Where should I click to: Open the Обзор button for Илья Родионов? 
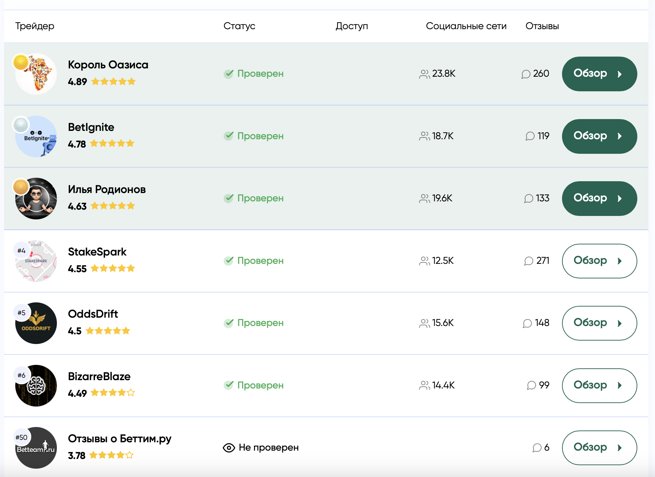(x=599, y=198)
